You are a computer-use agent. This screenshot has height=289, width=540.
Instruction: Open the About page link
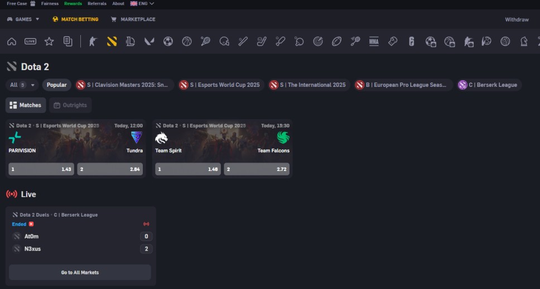[118, 3]
